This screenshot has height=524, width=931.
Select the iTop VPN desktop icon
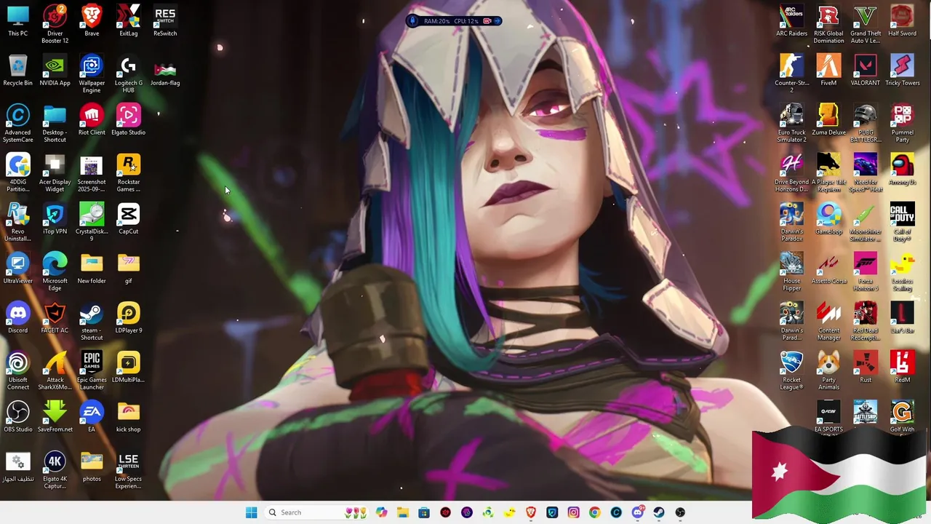click(55, 218)
